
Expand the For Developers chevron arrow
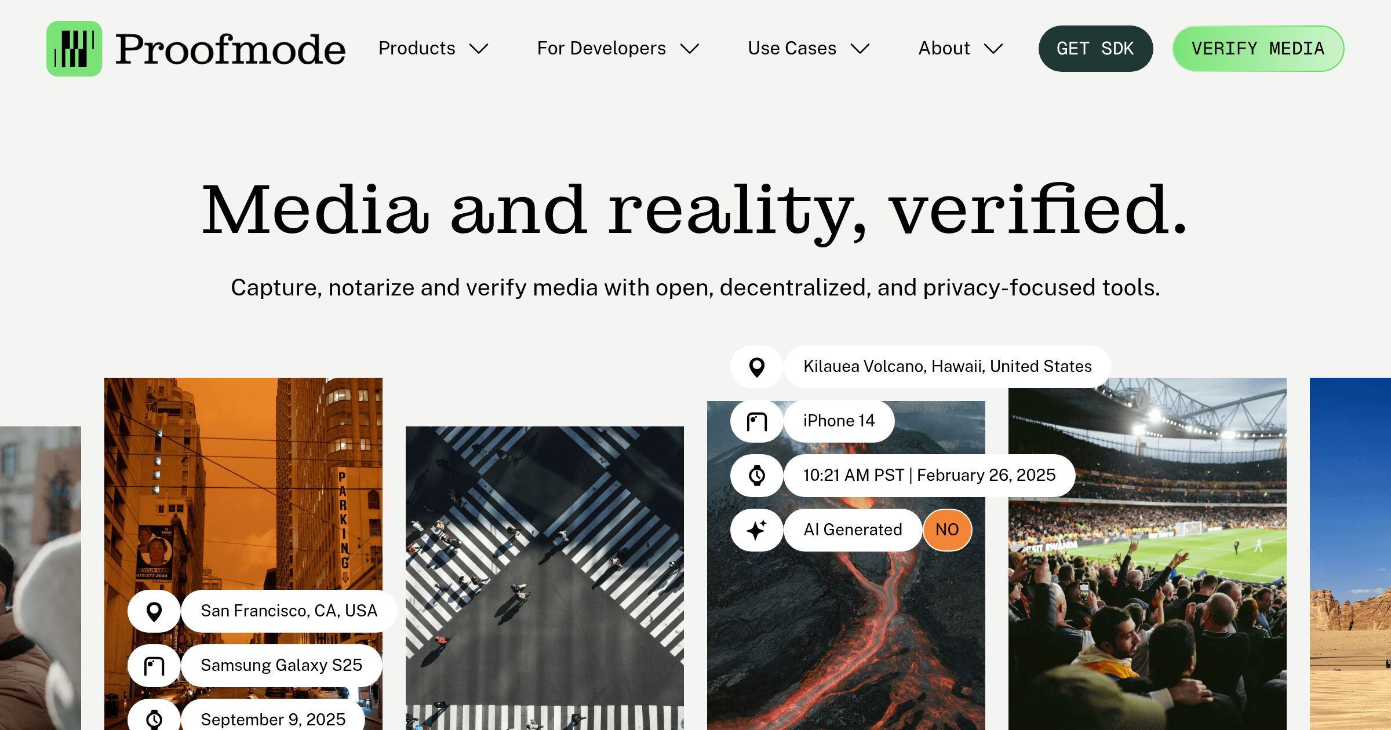click(690, 49)
